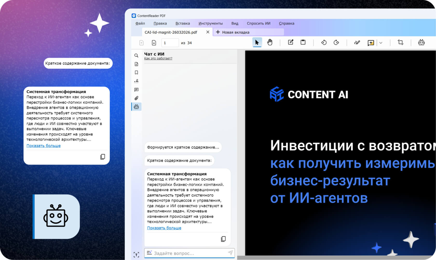Open the Attachments paperclip panel
This screenshot has height=260, width=436.
click(x=136, y=98)
